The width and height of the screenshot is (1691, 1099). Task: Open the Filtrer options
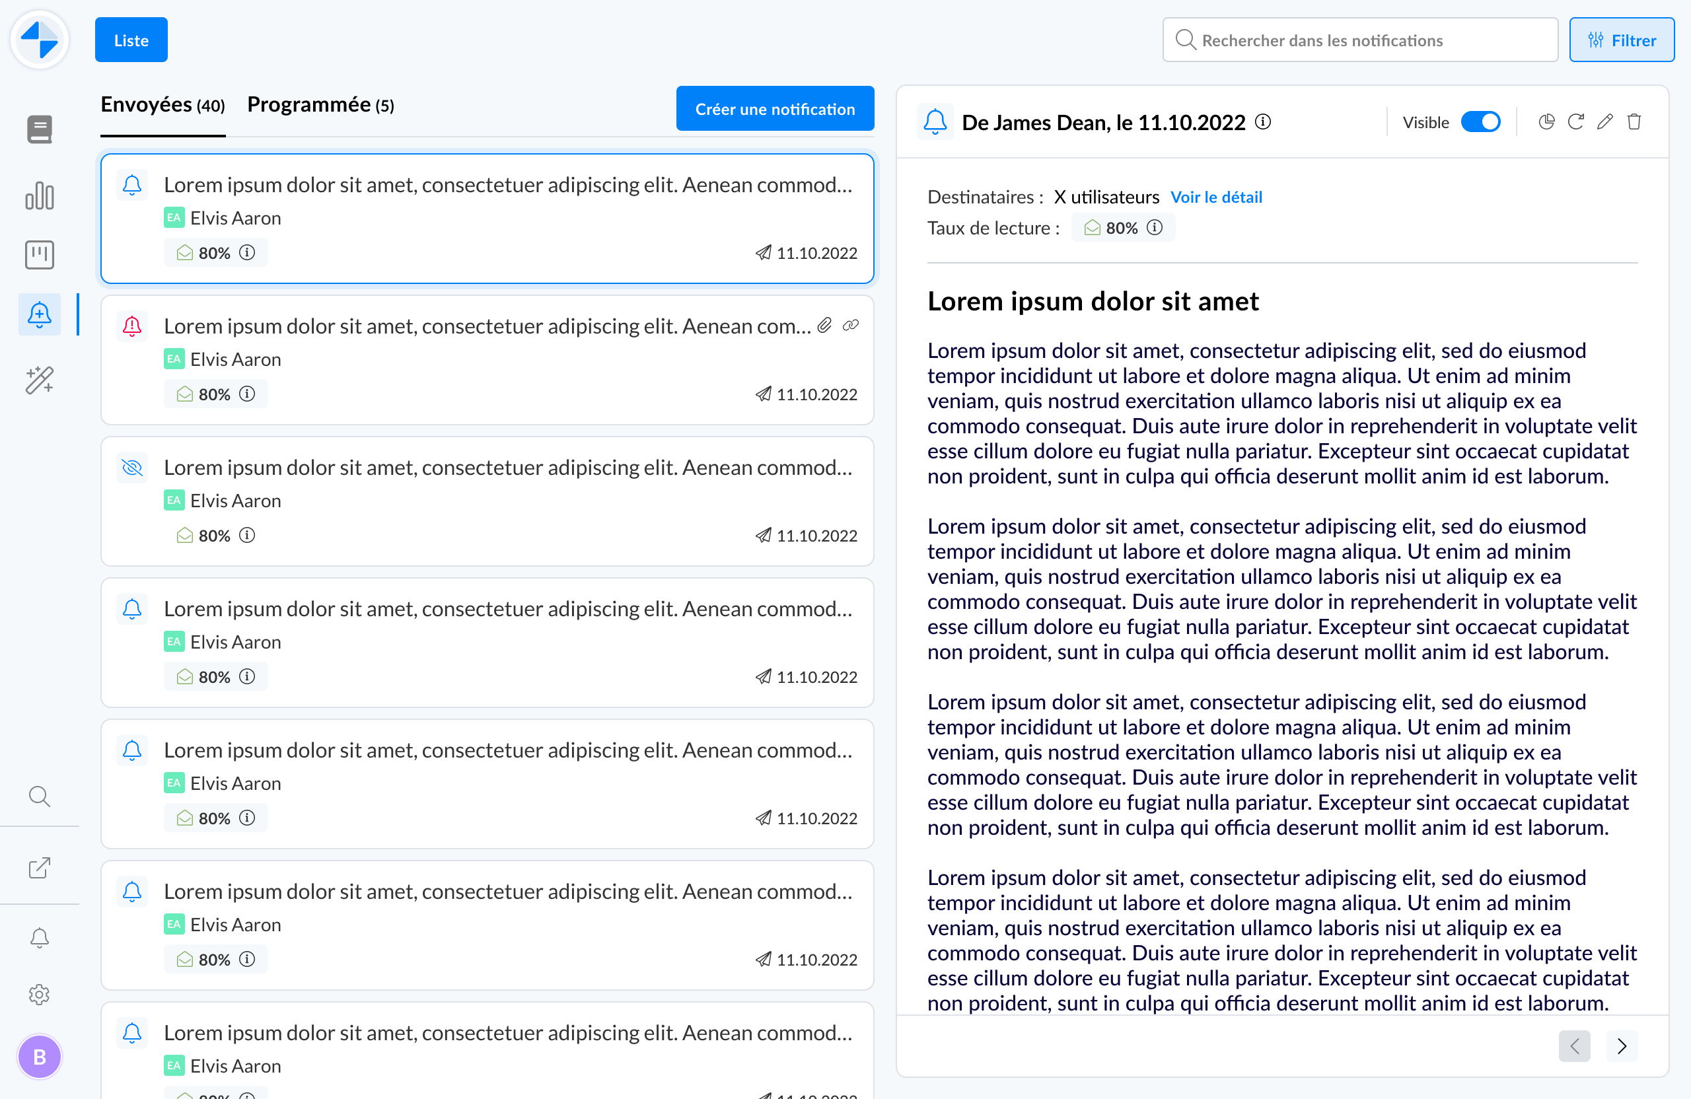point(1622,40)
